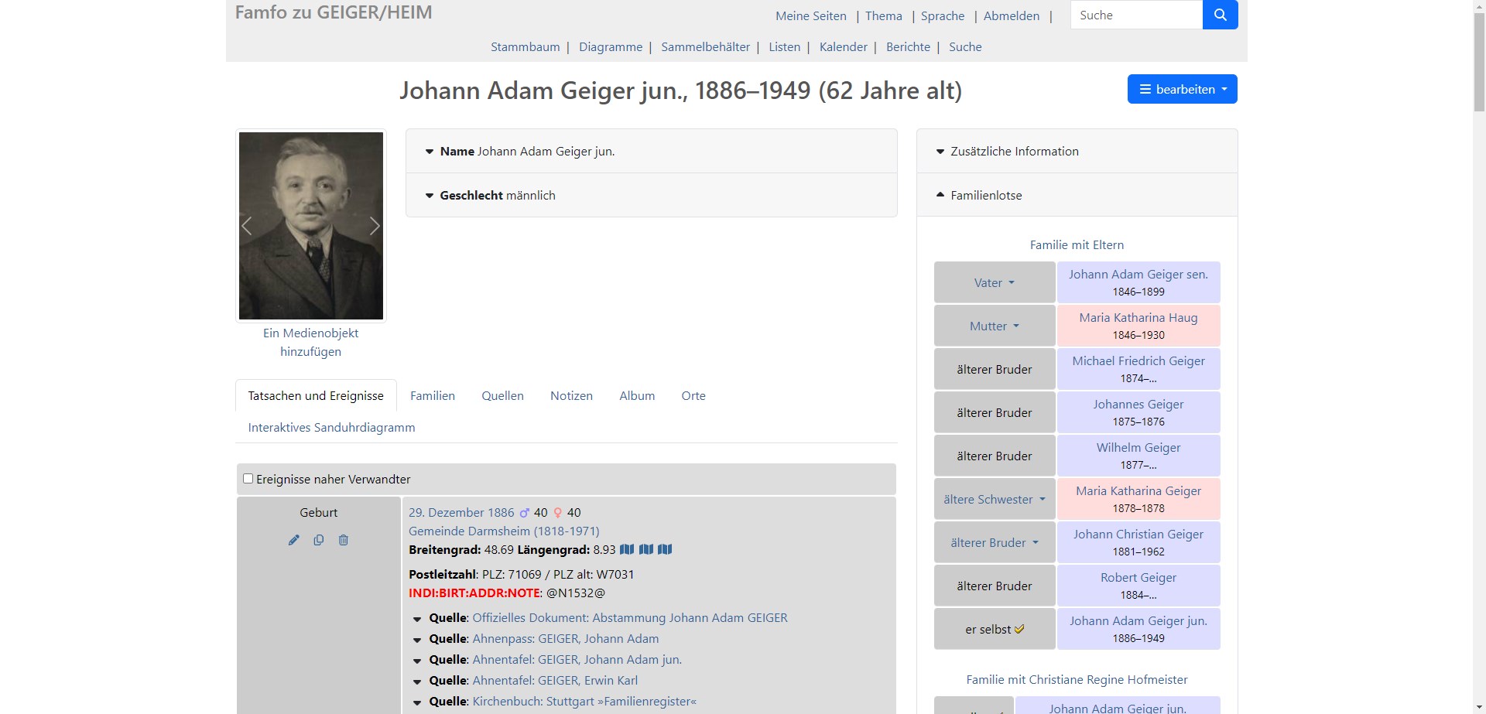1486x714 pixels.
Task: Click the last map icon after Längengrad
Action: (665, 549)
